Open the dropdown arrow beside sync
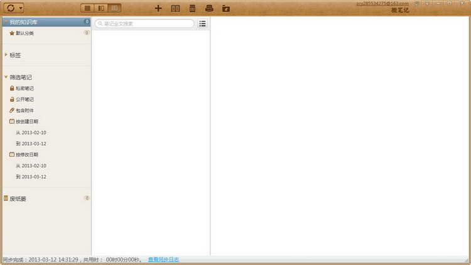The height and width of the screenshot is (265, 471). coord(21,8)
